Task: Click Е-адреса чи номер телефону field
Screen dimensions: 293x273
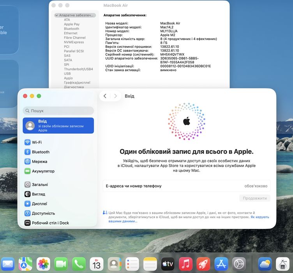Action: [187, 186]
